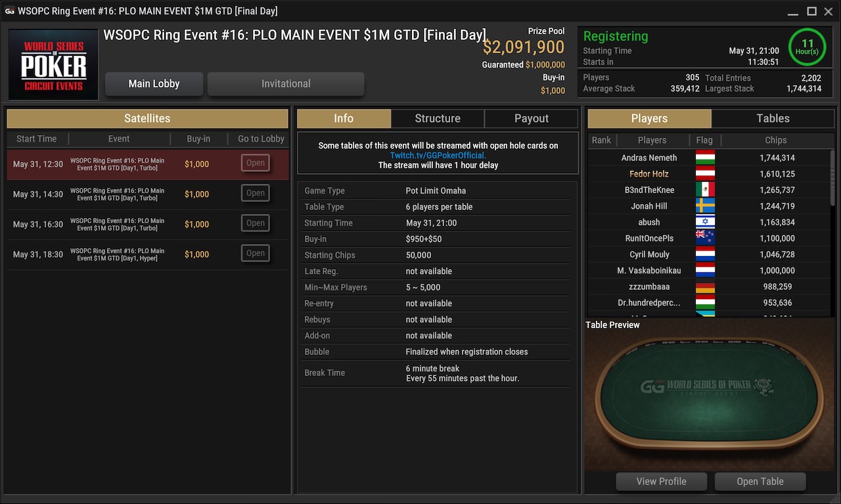
Task: Click the WSOP Circuit Events logo
Action: [53, 64]
